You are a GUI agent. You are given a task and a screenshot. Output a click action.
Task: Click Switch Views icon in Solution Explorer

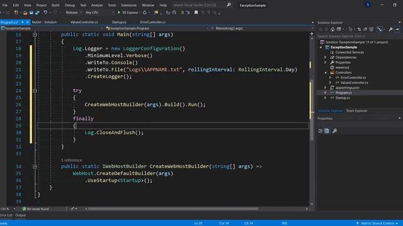click(x=339, y=30)
